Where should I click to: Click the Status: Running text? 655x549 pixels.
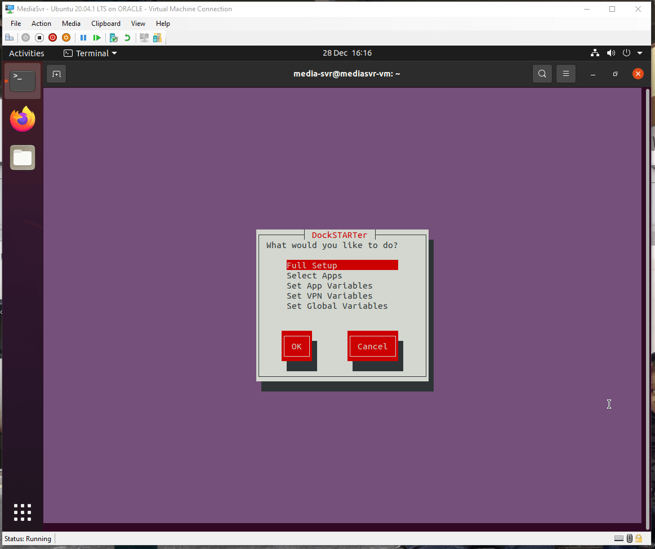click(x=28, y=538)
